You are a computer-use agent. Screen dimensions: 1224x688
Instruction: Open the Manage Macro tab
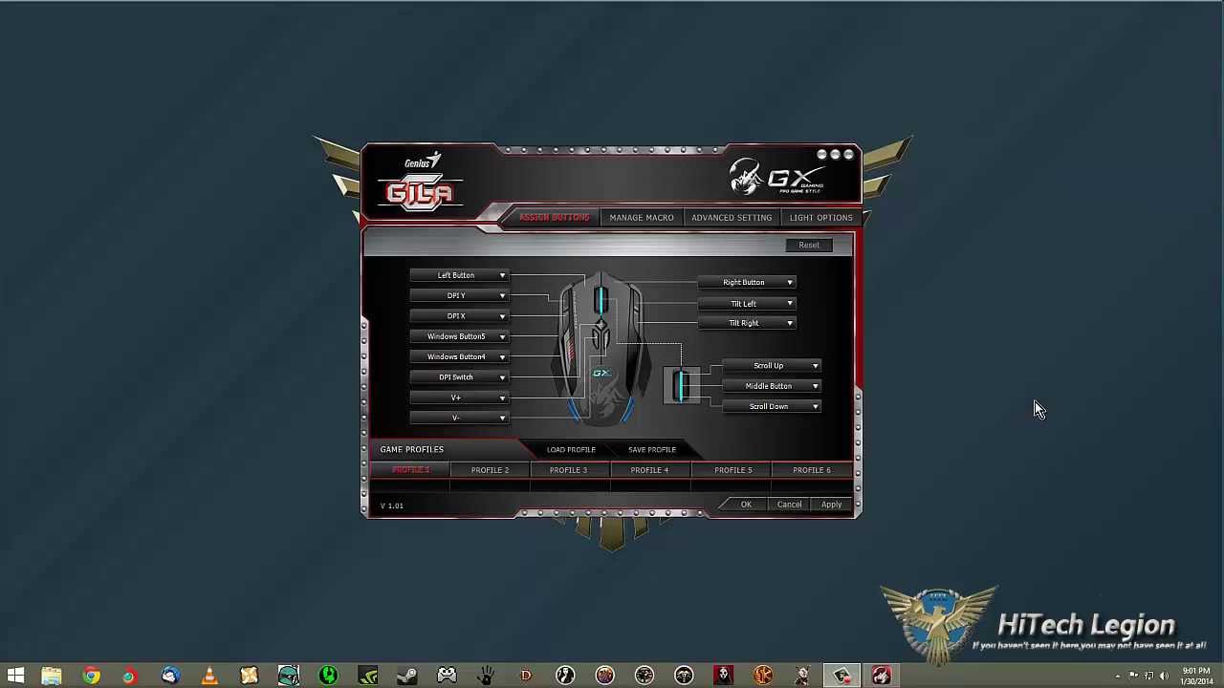[642, 218]
